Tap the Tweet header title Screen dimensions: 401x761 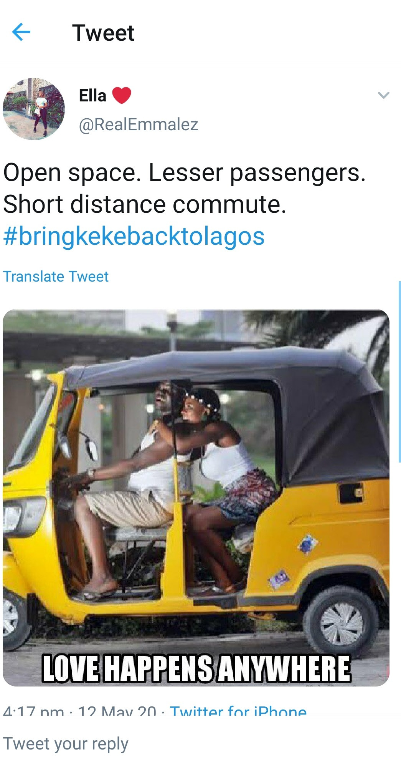tap(103, 33)
